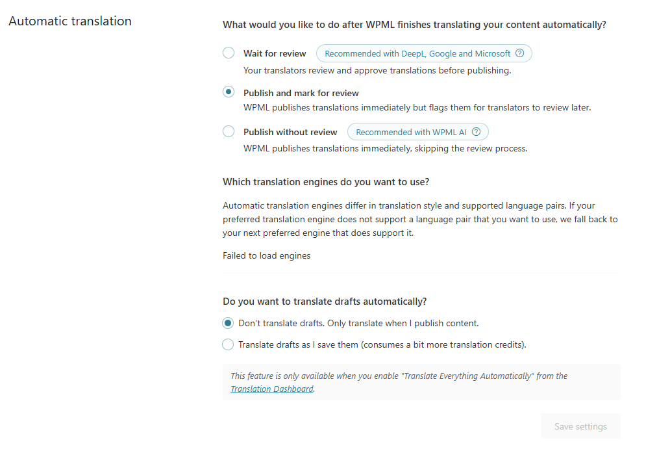The width and height of the screenshot is (670, 451).
Task: Click the "Wait for review" label text
Action: click(x=275, y=53)
